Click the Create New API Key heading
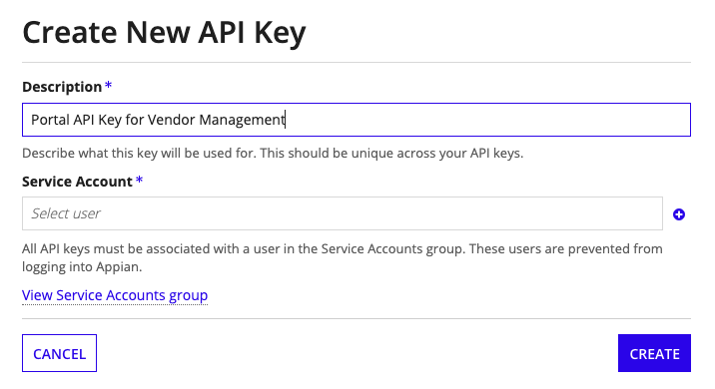The height and width of the screenshot is (389, 715). (164, 33)
